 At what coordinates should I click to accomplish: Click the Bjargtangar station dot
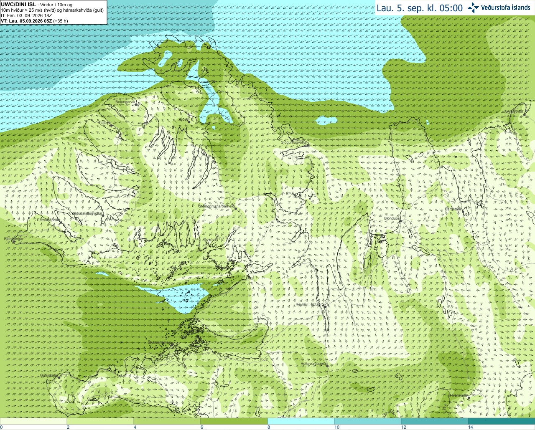pos(13,242)
